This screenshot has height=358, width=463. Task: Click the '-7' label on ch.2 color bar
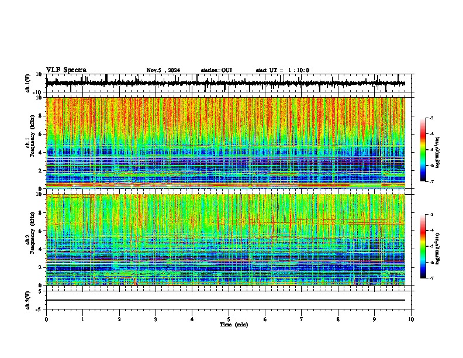pos(431,278)
